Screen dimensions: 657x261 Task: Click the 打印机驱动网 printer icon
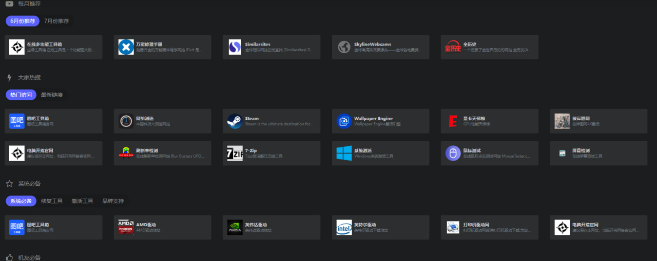coord(453,227)
